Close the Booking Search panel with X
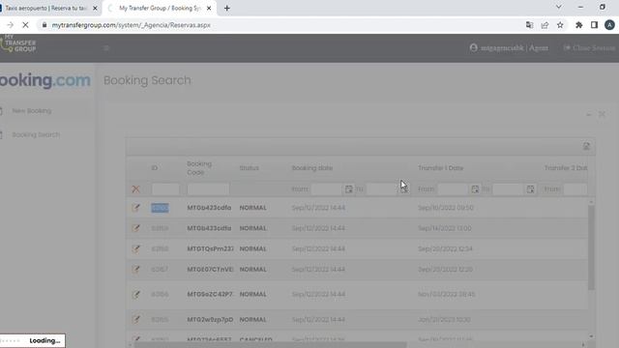The width and height of the screenshot is (619, 348). tap(602, 114)
